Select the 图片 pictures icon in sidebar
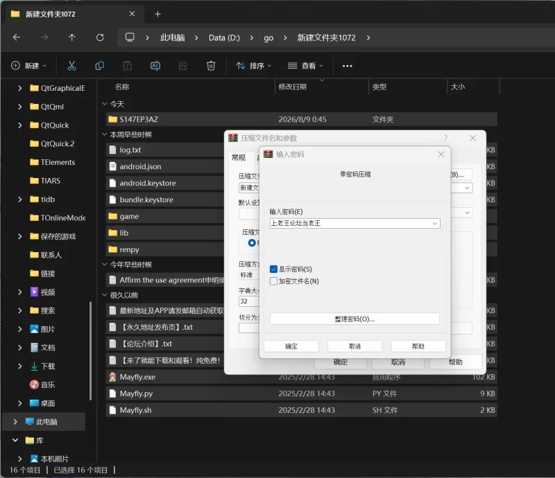Screen dimensions: 555x478 34,329
